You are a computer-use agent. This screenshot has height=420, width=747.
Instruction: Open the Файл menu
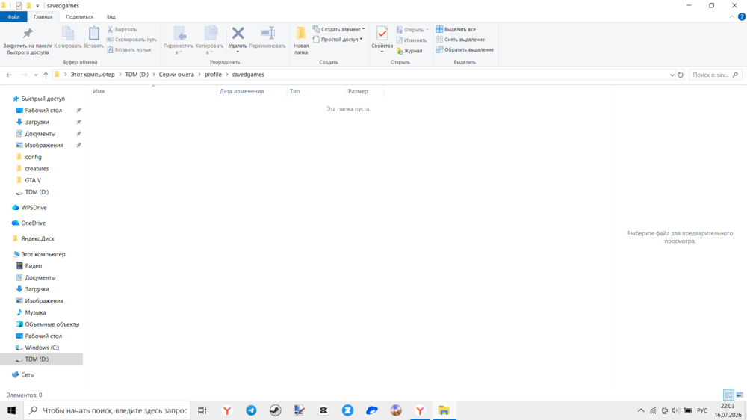click(13, 16)
